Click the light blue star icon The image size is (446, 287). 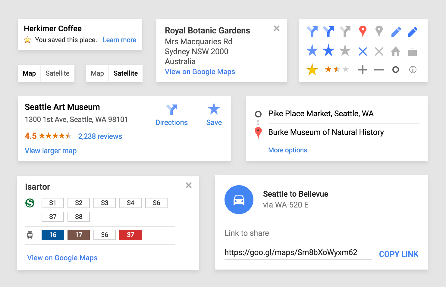(x=312, y=51)
